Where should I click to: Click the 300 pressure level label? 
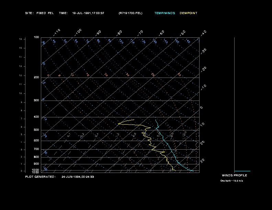pyautogui.click(x=36, y=100)
